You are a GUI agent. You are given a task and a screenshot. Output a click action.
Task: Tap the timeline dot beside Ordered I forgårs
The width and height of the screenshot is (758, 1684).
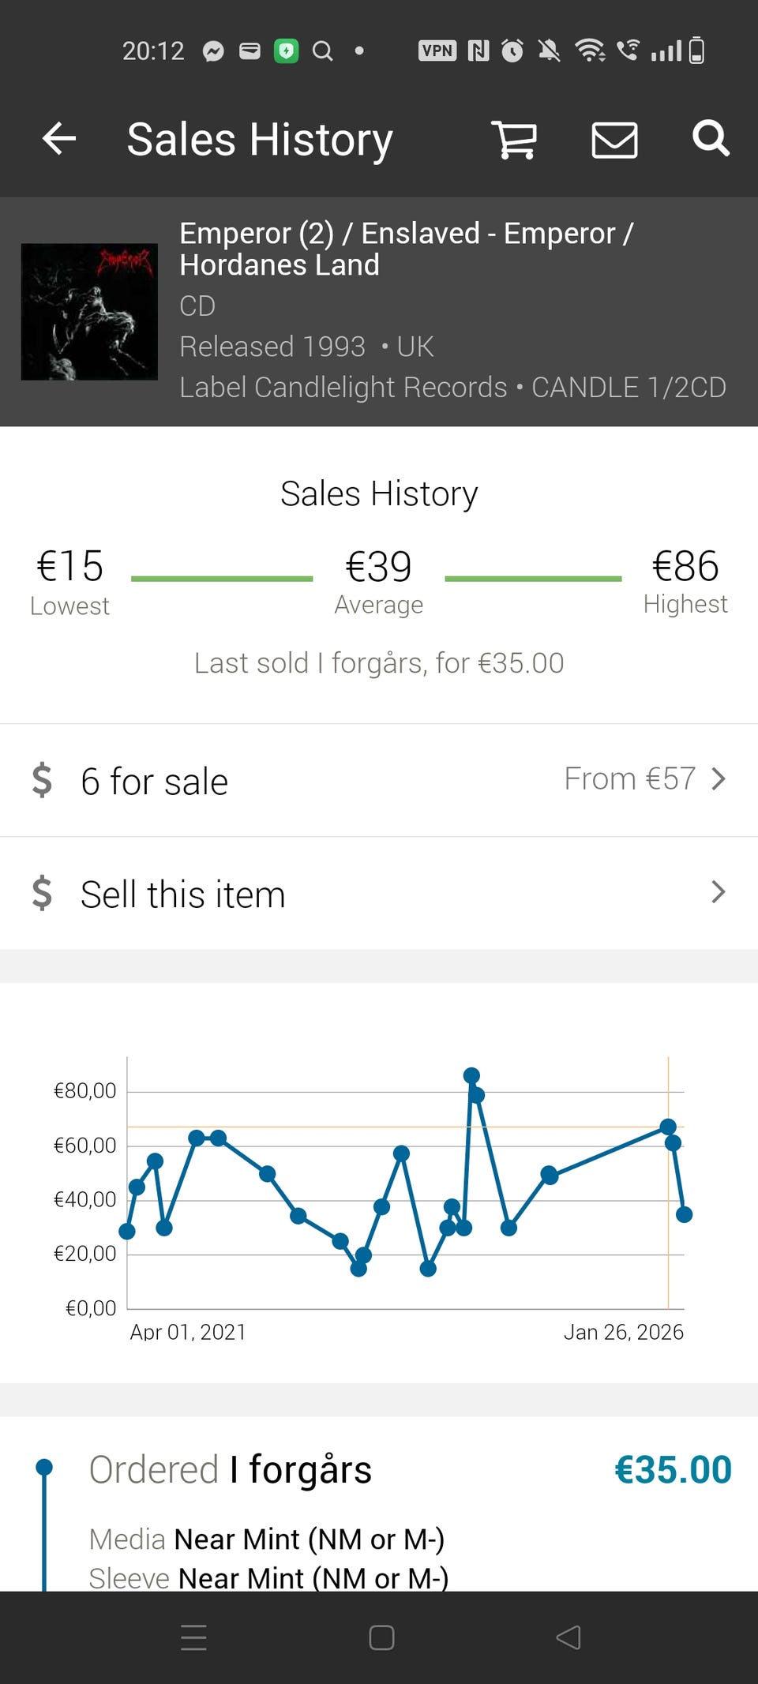44,1468
